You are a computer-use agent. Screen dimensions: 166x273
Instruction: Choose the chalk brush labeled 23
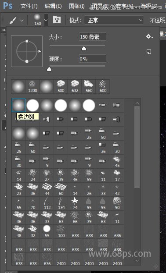(x=19, y=190)
